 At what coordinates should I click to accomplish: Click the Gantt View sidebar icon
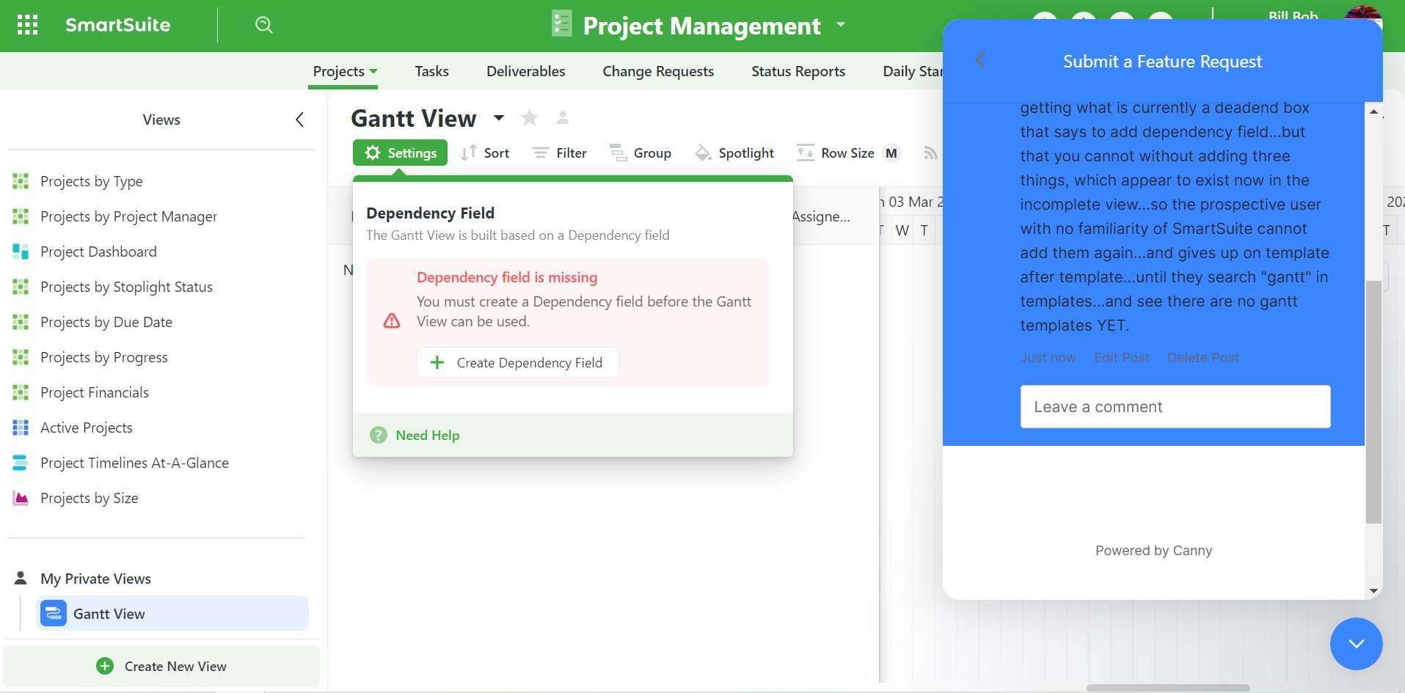coord(54,613)
